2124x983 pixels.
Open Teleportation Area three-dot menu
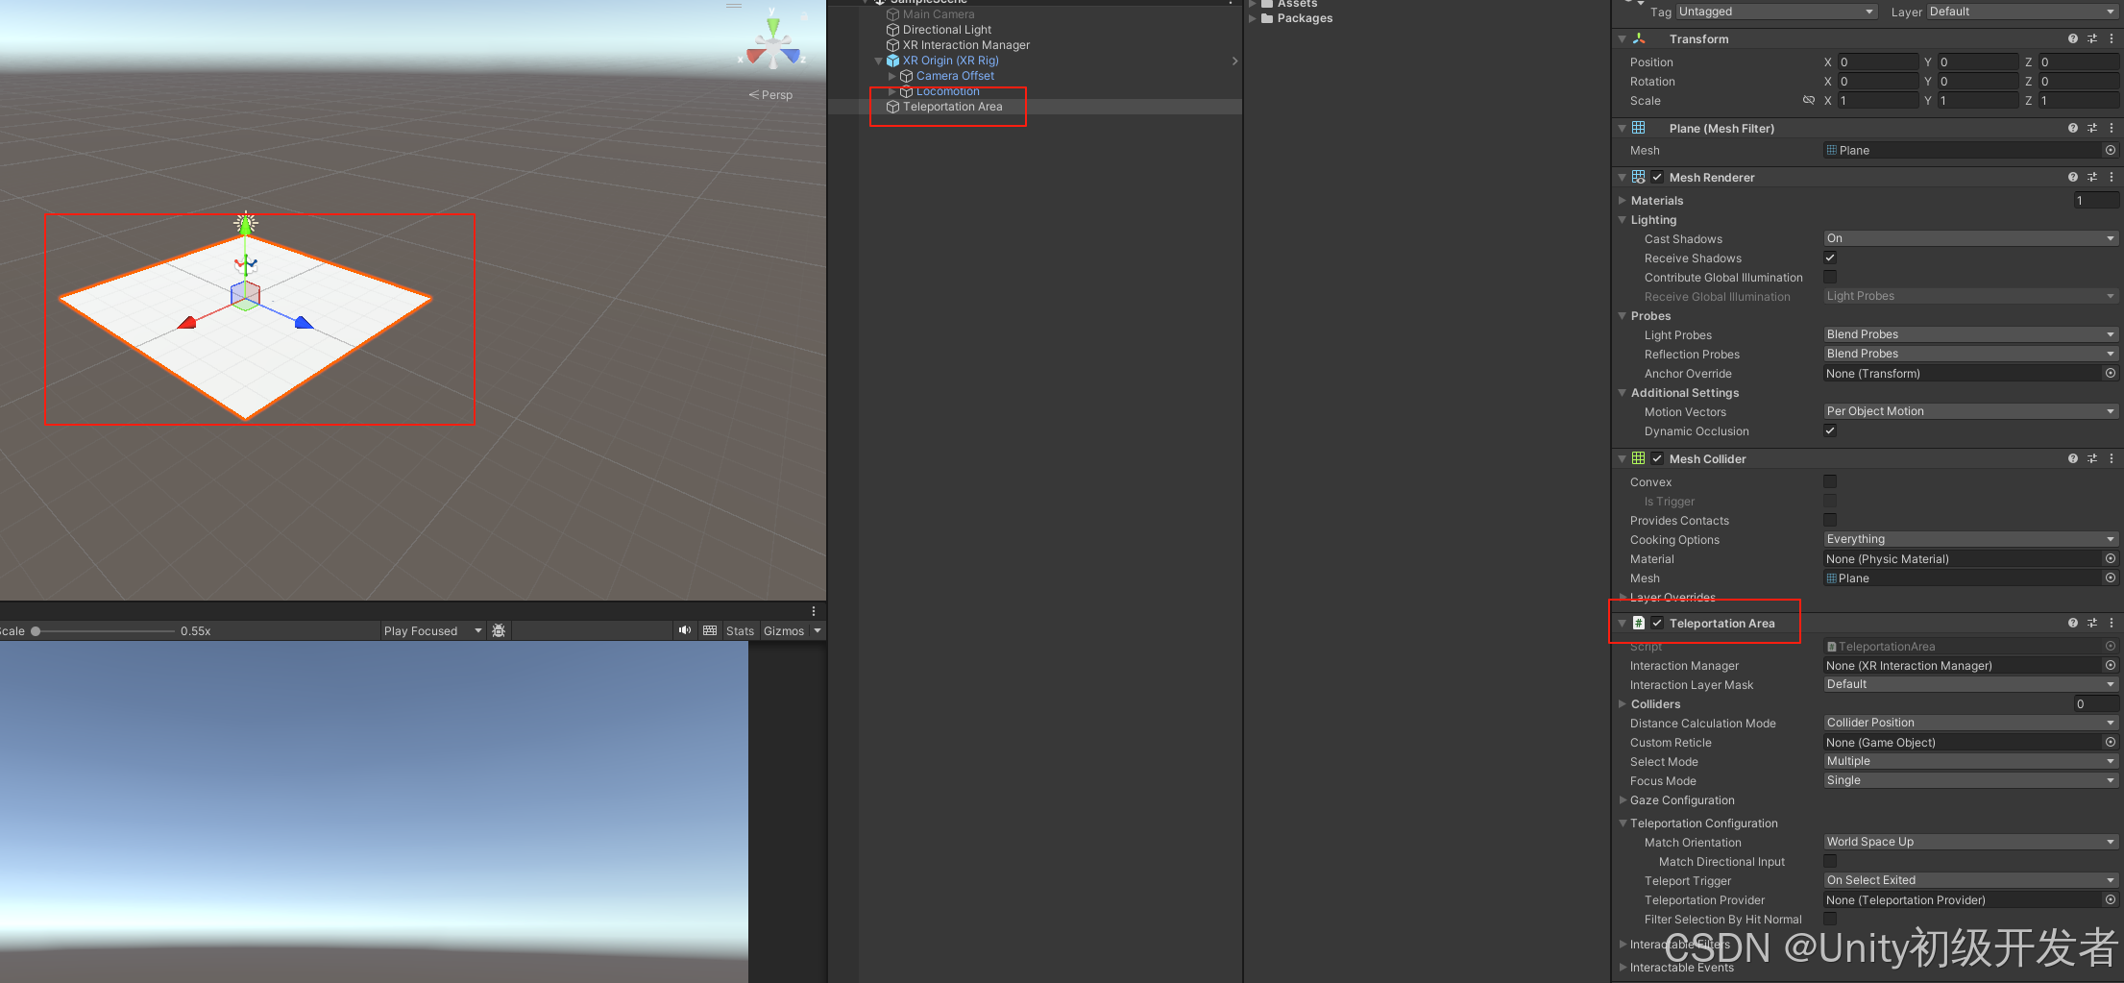coord(2111,623)
